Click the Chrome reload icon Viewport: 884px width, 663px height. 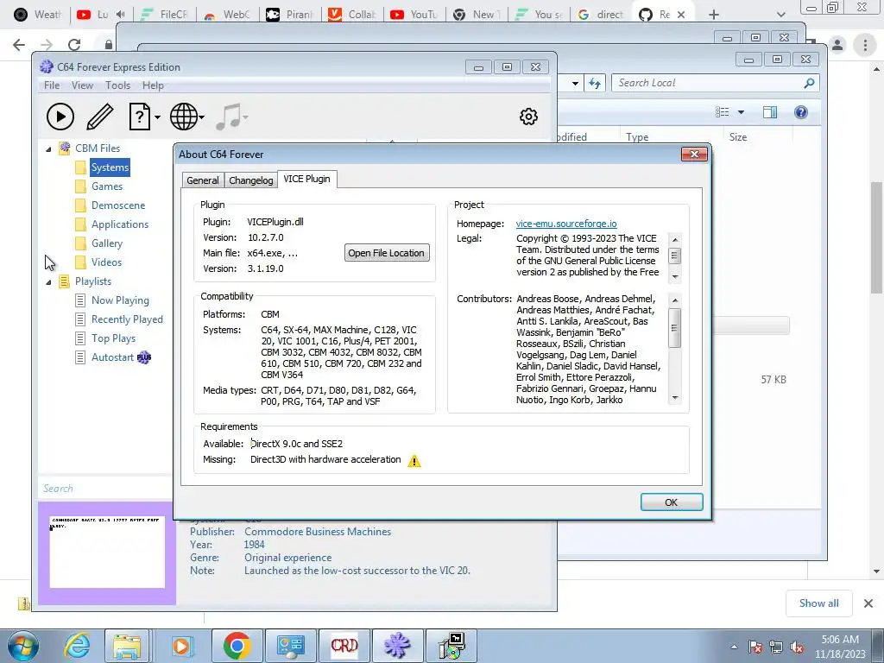click(74, 45)
